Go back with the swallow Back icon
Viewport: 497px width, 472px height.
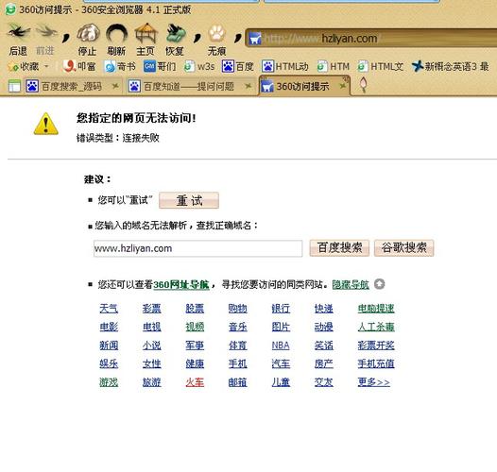click(18, 33)
